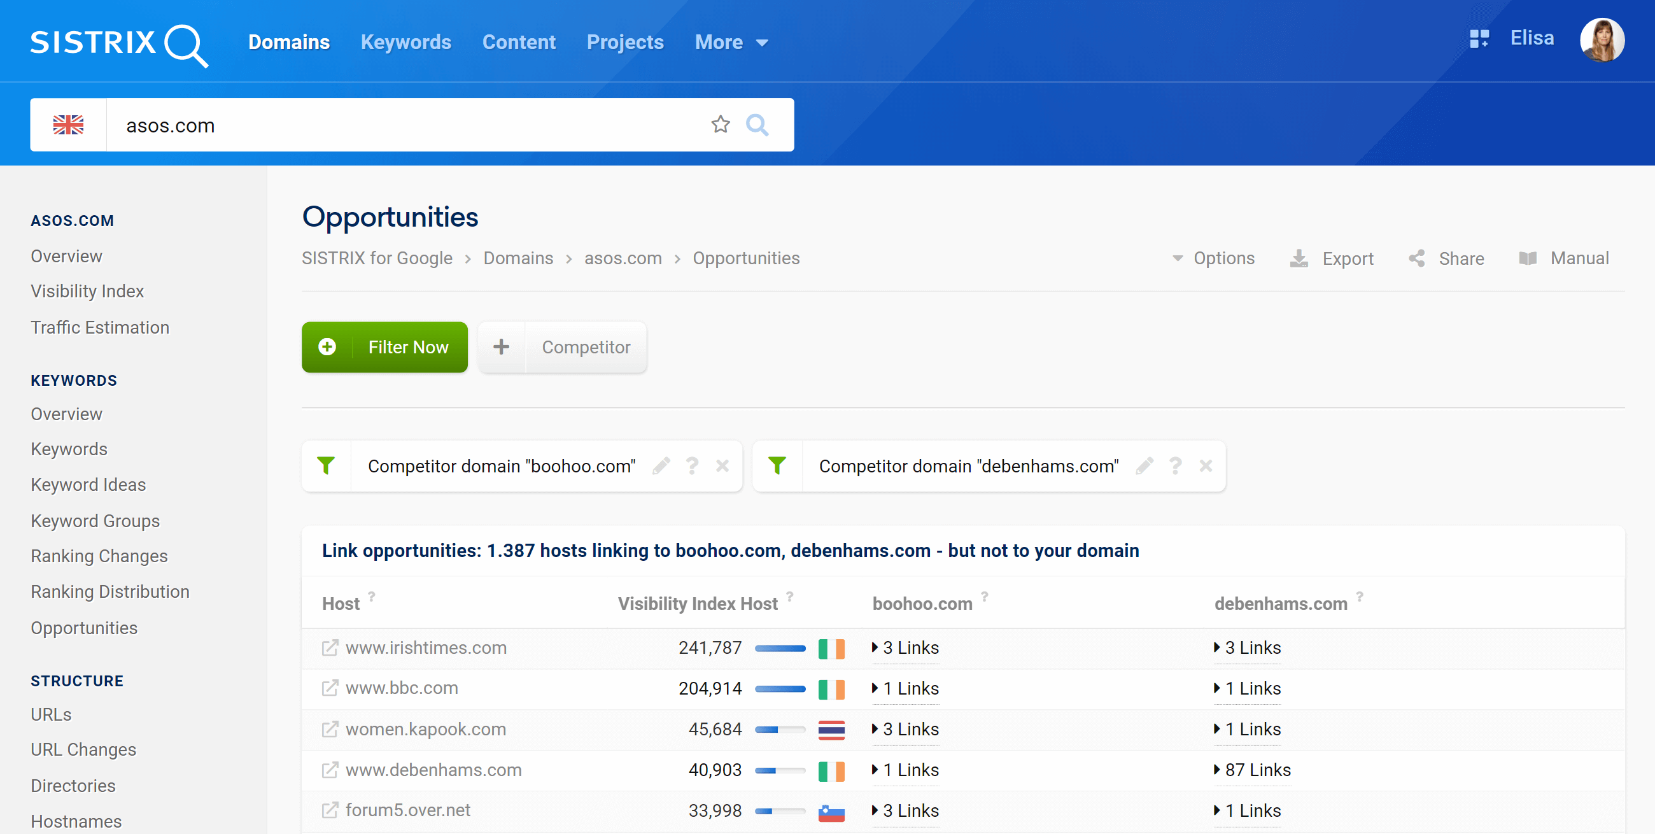The image size is (1655, 834).
Task: Expand 87 Links for www.debenhams.com
Action: coord(1252,770)
